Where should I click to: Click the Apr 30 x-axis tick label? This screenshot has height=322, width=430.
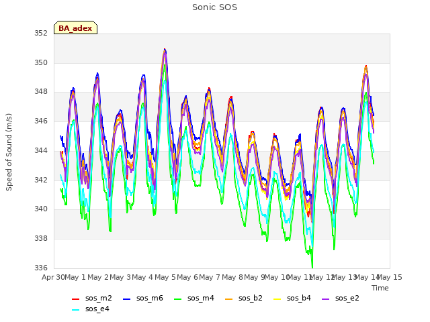[x=53, y=277]
